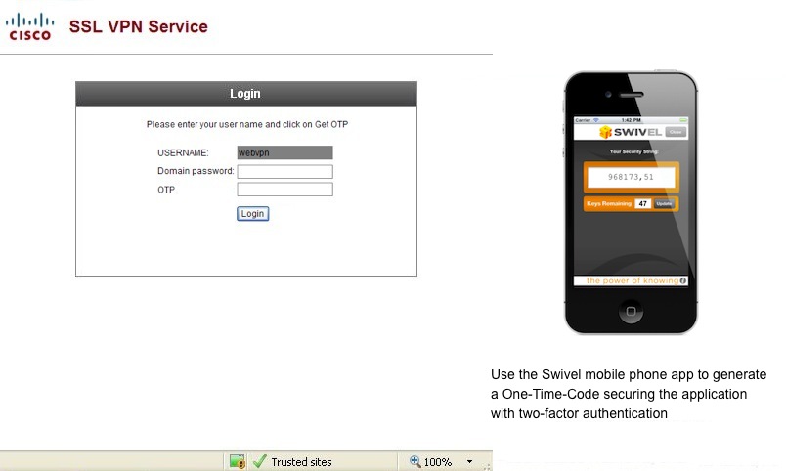Screen dimensions: 786x471
Task: Click the zoom magnifier icon
Action: 415,461
